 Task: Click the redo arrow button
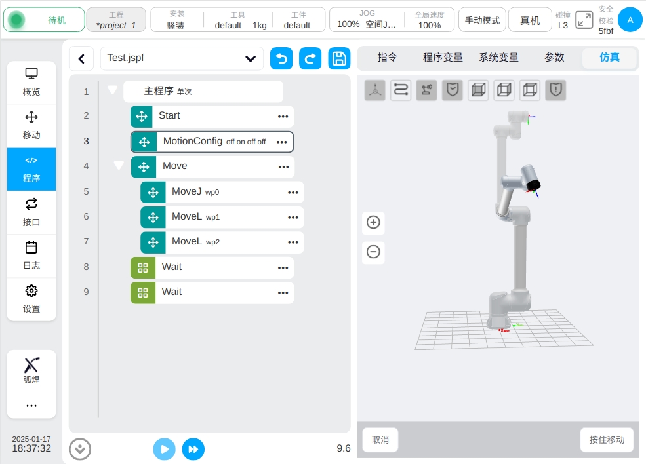(310, 58)
